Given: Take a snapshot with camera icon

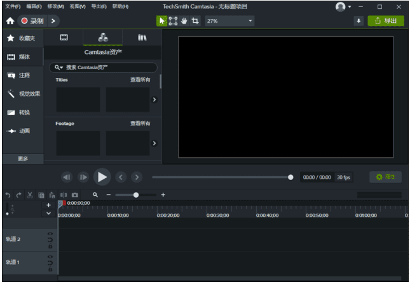Looking at the screenshot, I should pyautogui.click(x=75, y=195).
